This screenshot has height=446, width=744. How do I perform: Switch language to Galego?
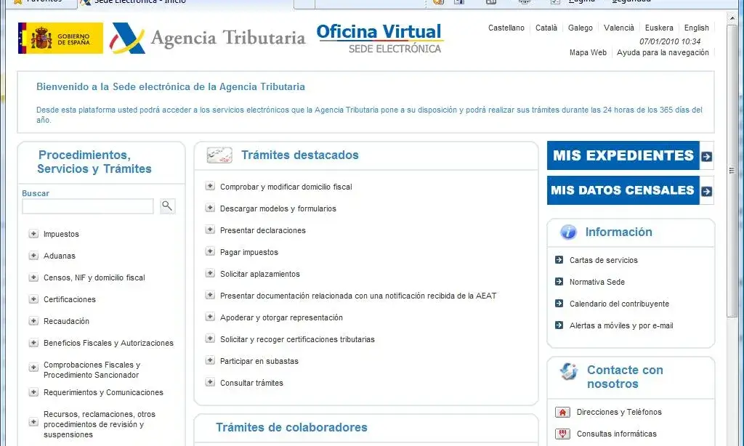click(x=581, y=28)
